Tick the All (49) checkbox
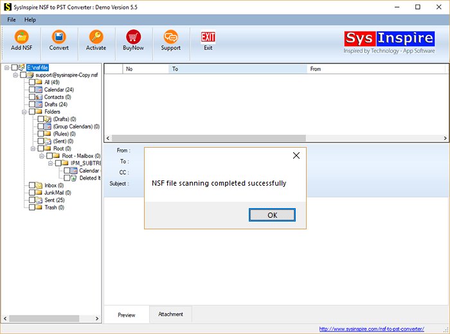The width and height of the screenshot is (450, 334). click(x=32, y=82)
